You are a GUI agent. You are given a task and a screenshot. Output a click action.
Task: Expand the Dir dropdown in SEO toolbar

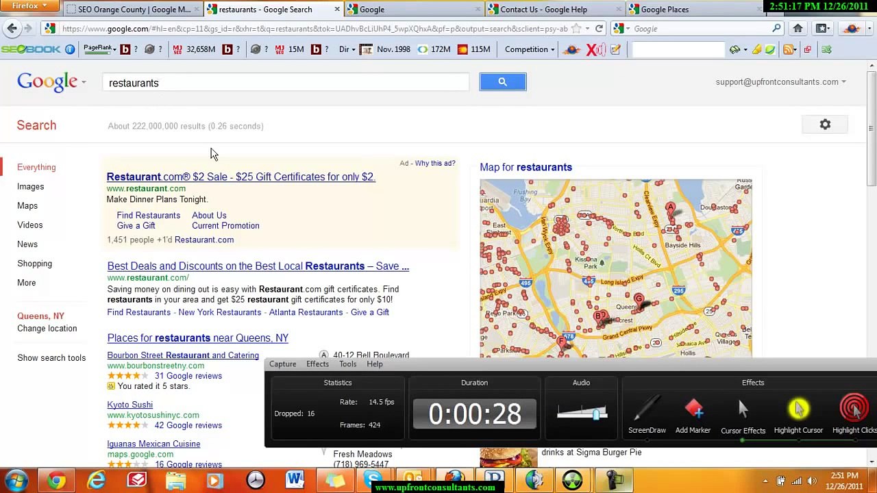(347, 49)
